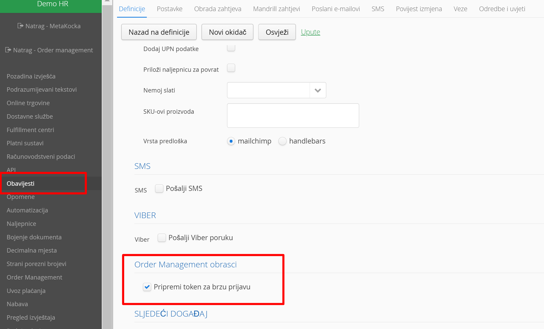Uncheck Pripremi token za brzu prijavu
Viewport: 544px width, 329px height.
tap(147, 287)
